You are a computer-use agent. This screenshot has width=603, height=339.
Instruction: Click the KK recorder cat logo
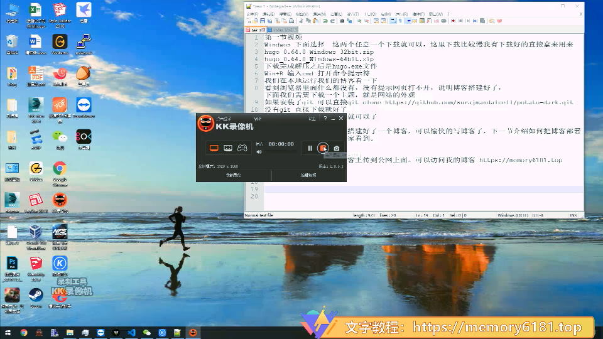coord(206,124)
